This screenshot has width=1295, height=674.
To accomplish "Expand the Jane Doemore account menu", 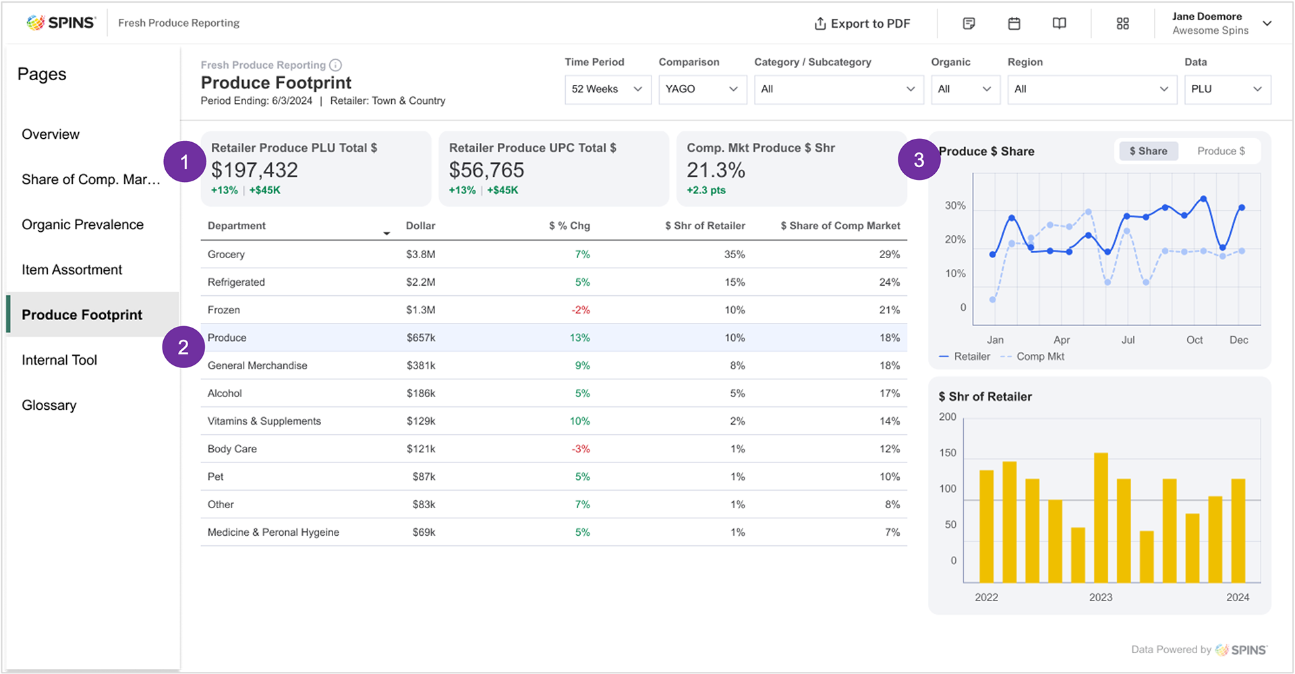I will (x=1267, y=24).
